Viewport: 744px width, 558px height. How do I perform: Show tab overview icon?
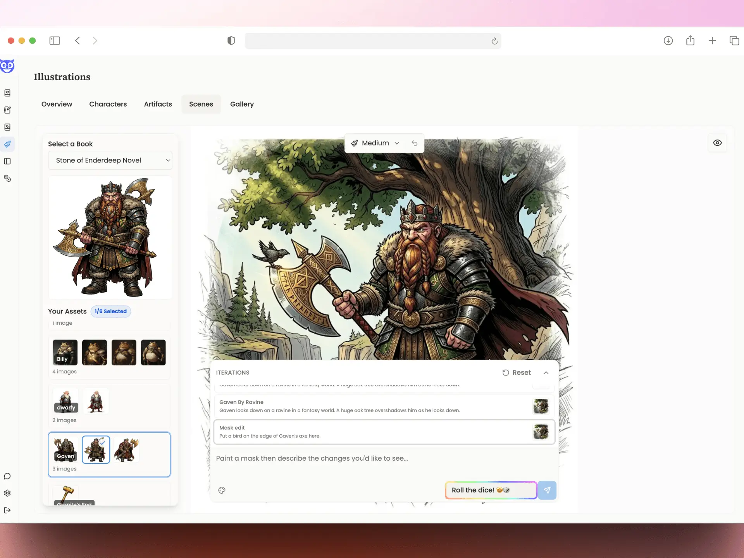[x=734, y=41]
